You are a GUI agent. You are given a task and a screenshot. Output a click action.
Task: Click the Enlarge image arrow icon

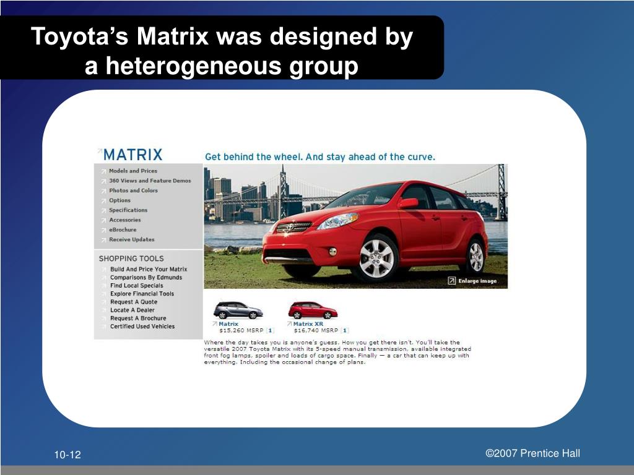(451, 281)
